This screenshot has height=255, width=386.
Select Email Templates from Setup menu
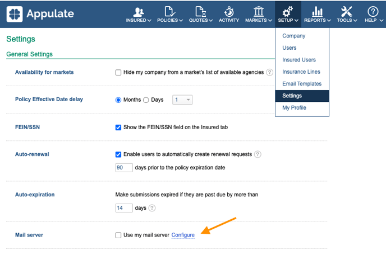[x=302, y=84]
